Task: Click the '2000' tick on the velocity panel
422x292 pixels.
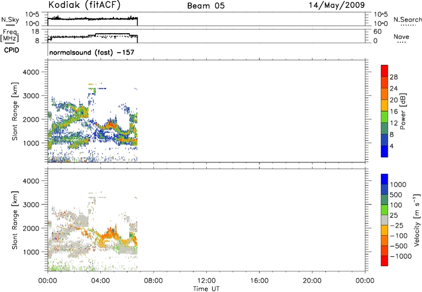Action: click(x=31, y=228)
